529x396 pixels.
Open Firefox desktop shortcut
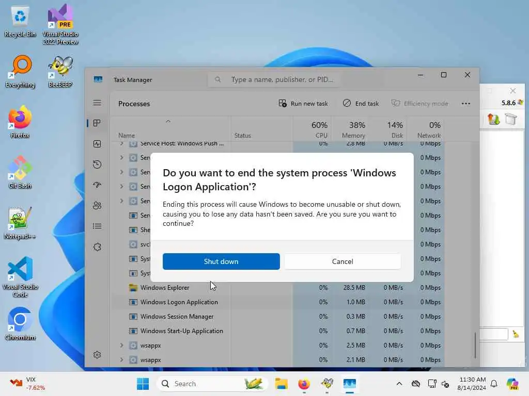20,122
